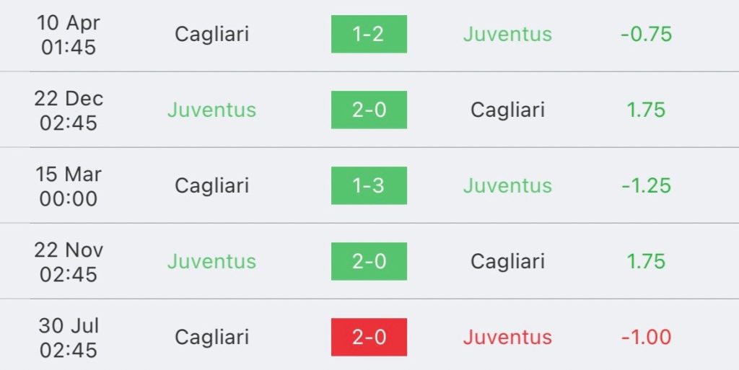Select the -1.25 handicap value
The image size is (739, 370).
click(646, 185)
